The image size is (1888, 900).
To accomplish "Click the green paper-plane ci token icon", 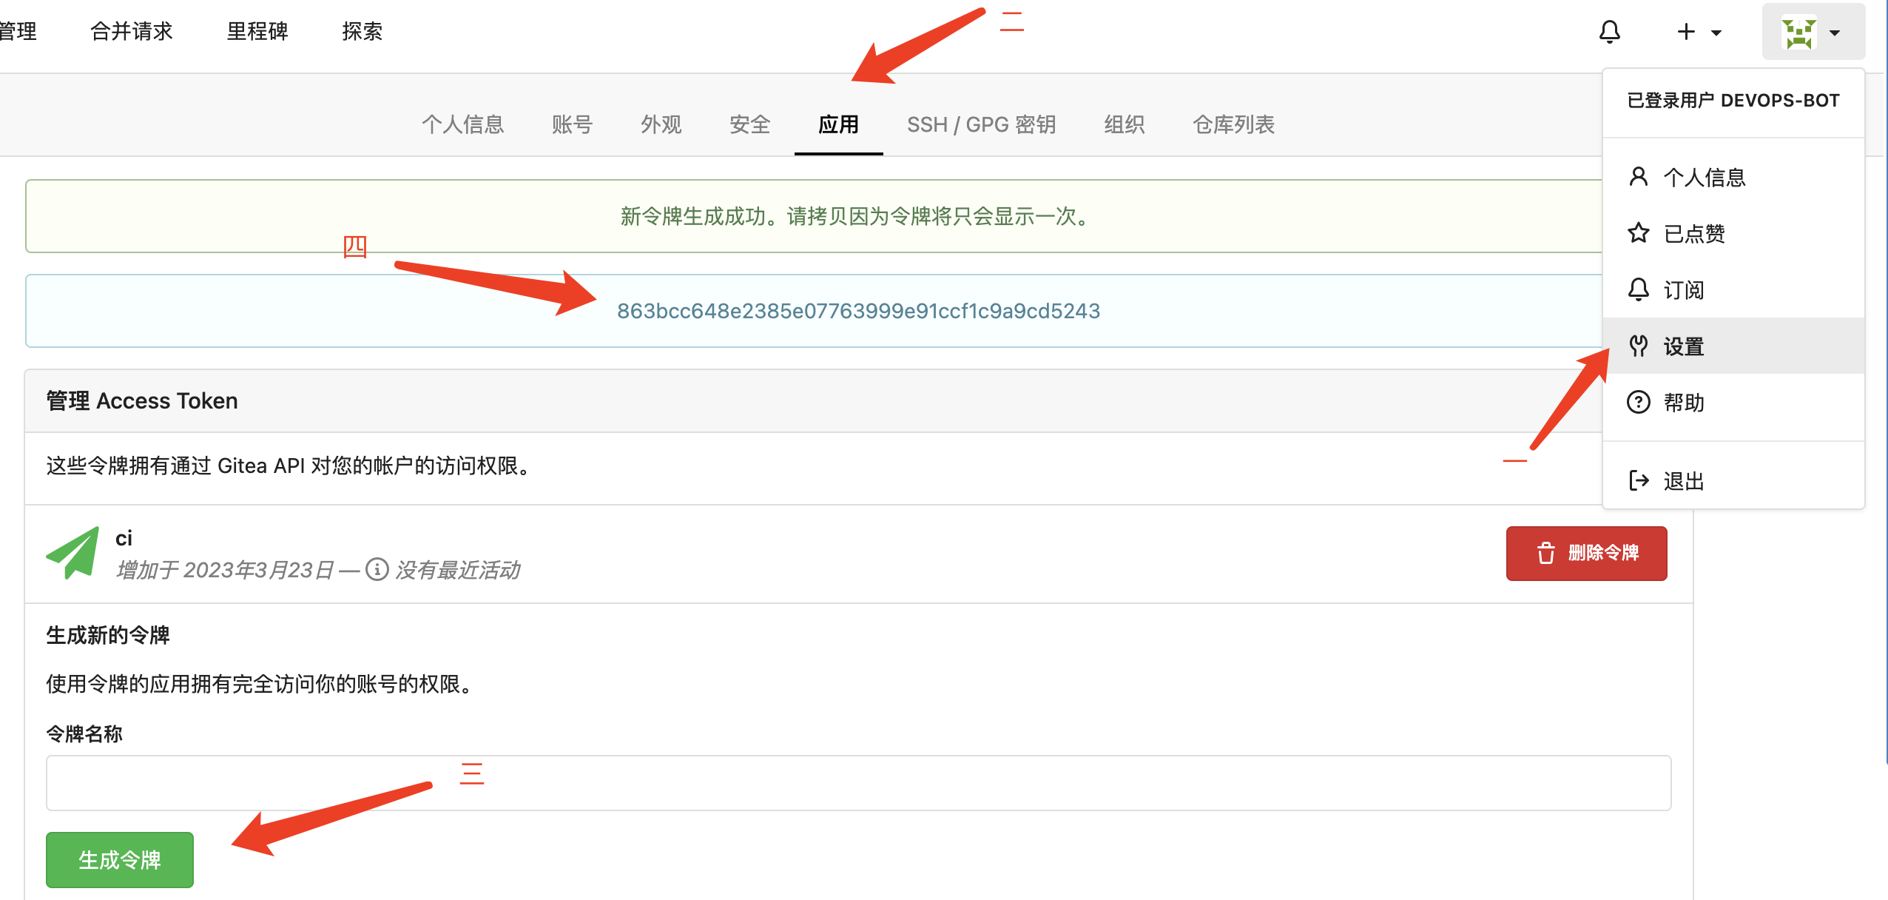I will [73, 553].
